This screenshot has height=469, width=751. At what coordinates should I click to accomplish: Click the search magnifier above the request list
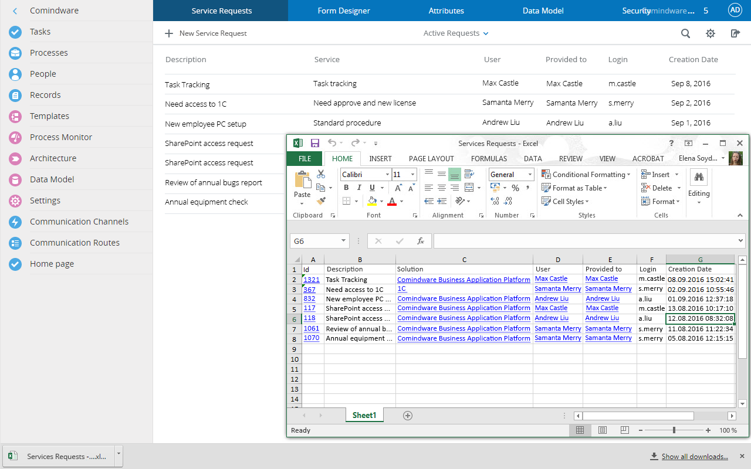point(685,33)
